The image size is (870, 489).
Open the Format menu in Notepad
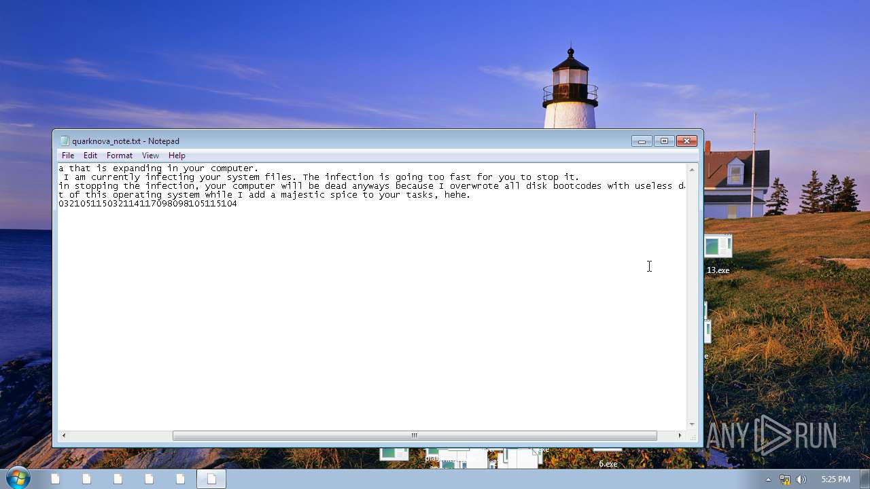click(120, 156)
